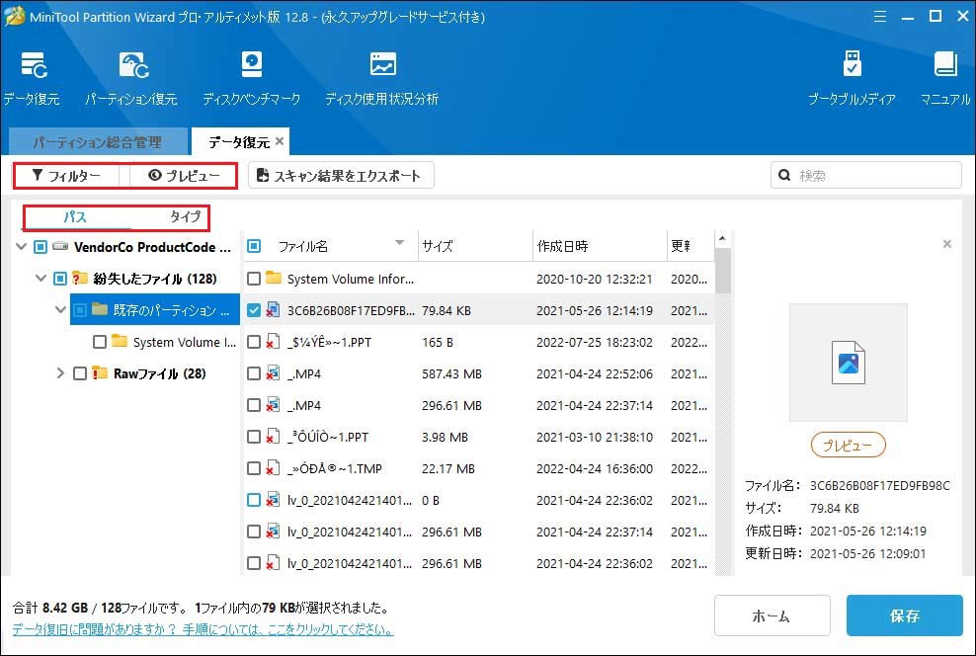
Task: Click the file icon of the 587.43 MB _.MP4
Action: click(x=273, y=373)
